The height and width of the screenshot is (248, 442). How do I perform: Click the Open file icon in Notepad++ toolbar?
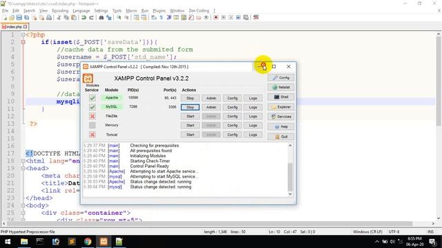click(x=12, y=17)
